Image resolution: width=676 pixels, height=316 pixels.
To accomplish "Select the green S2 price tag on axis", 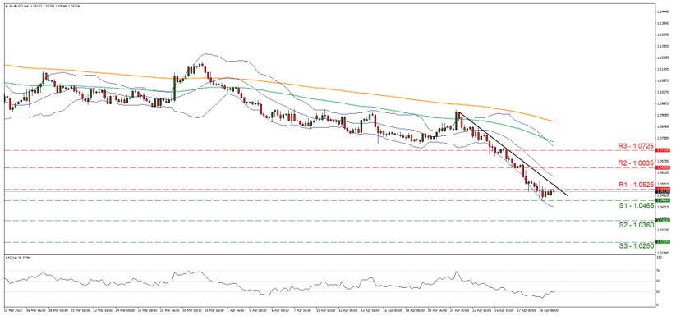I will 662,220.
